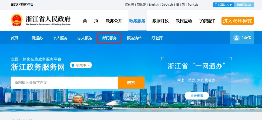Open the 政民互动 menu
This screenshot has height=120, width=262.
[x=184, y=21]
